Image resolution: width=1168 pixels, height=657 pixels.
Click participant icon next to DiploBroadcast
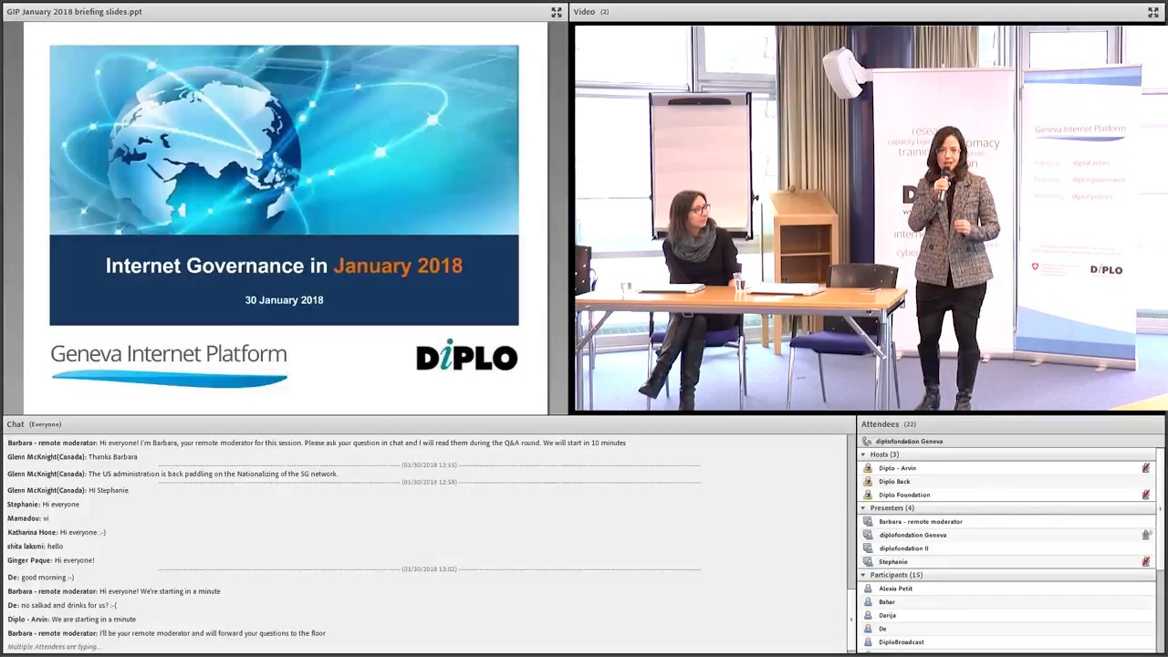(868, 642)
